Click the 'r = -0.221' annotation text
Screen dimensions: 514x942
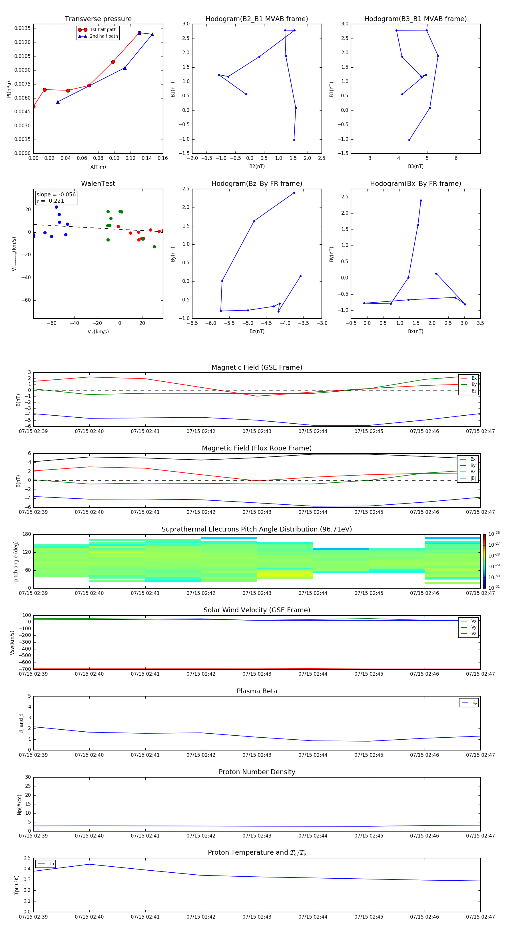click(x=51, y=201)
